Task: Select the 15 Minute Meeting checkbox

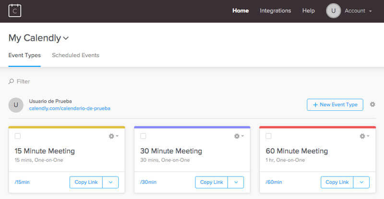Action: tap(18, 136)
